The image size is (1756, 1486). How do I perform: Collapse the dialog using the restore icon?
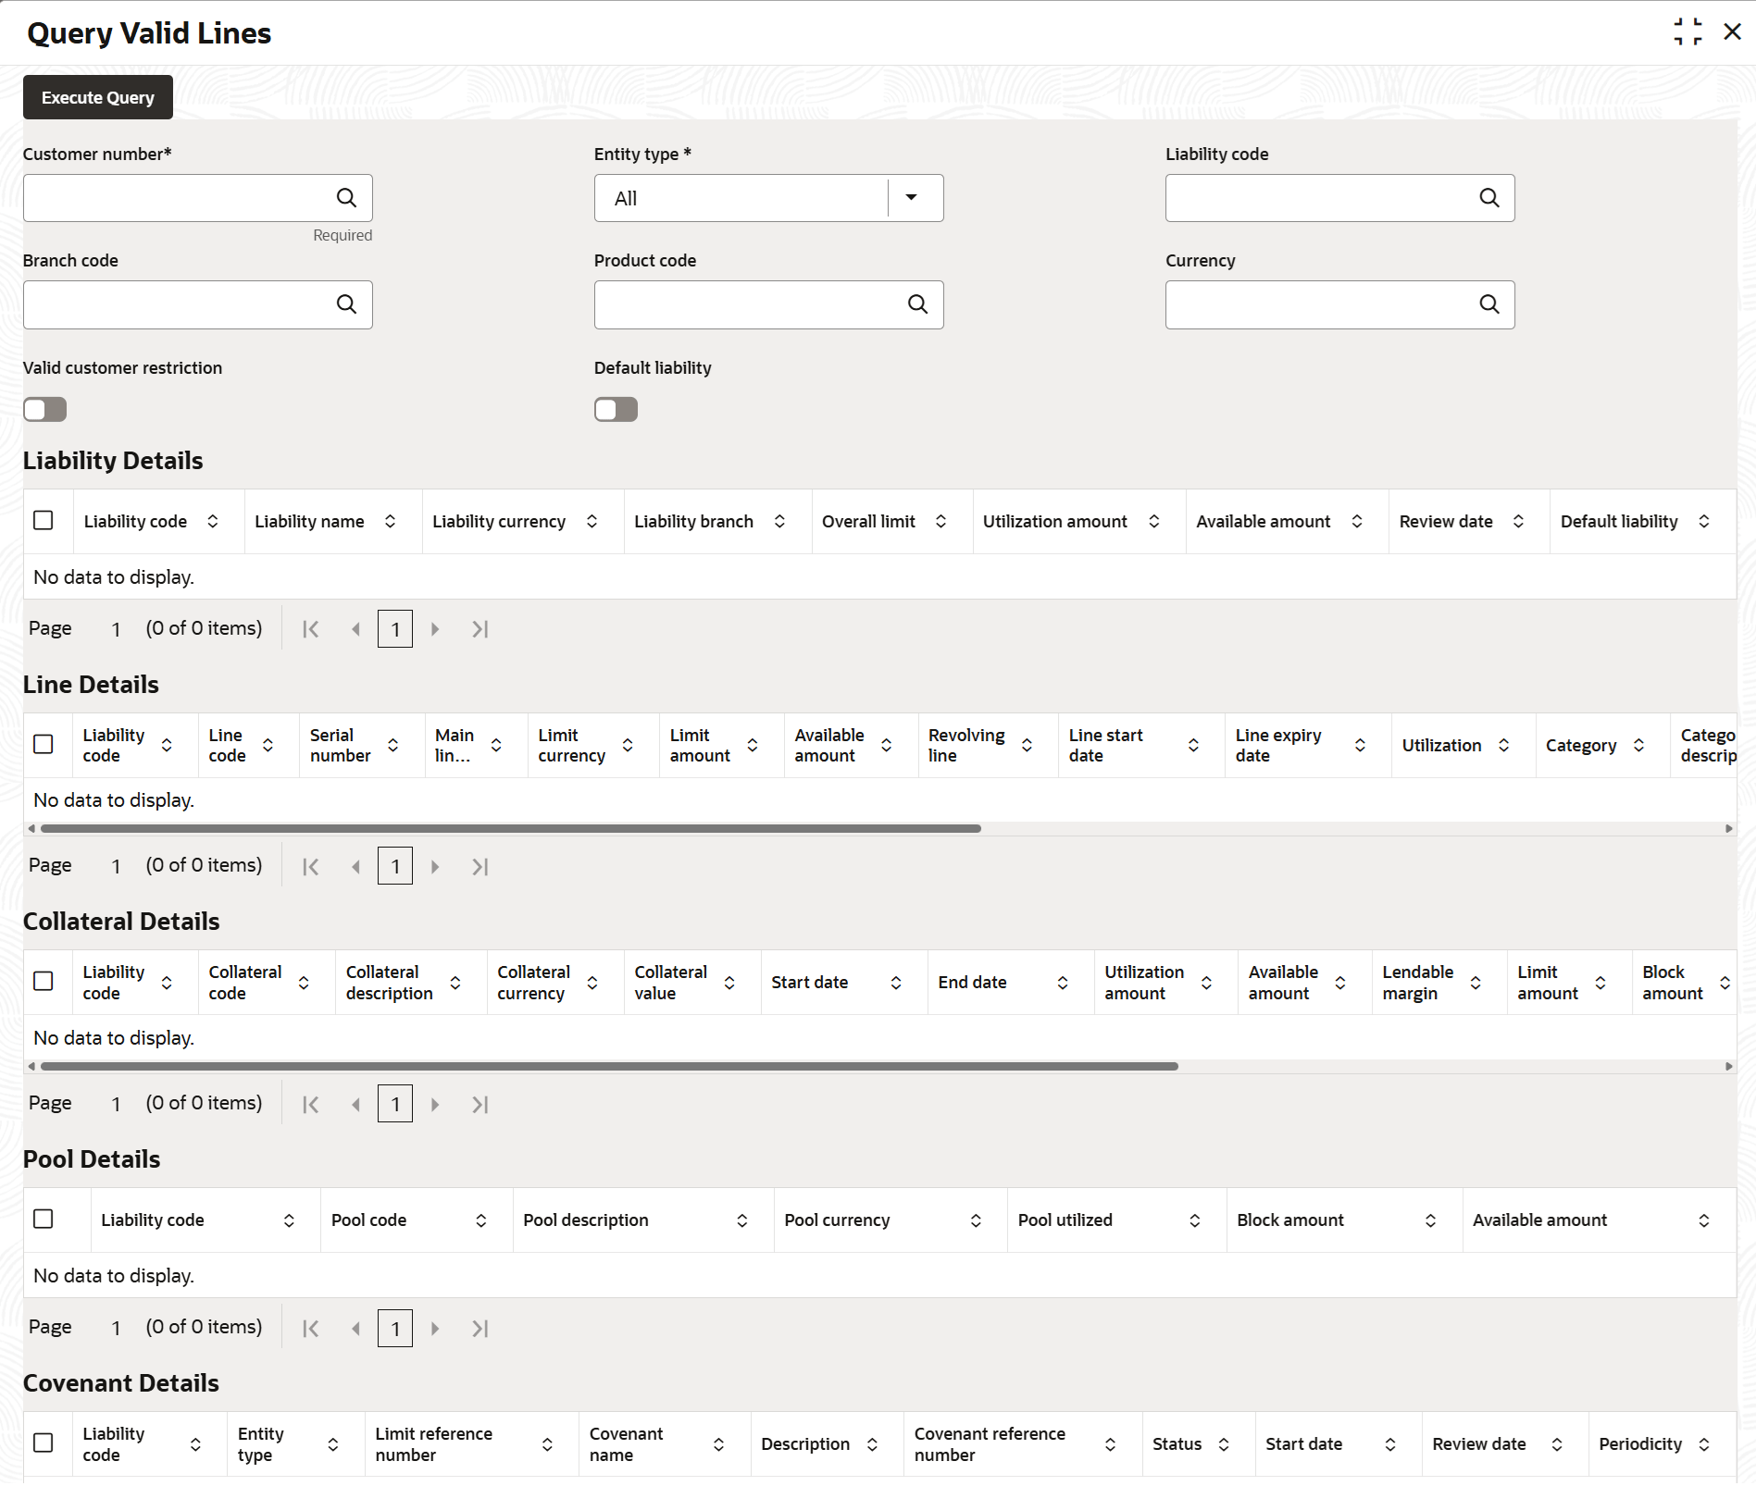[x=1687, y=32]
